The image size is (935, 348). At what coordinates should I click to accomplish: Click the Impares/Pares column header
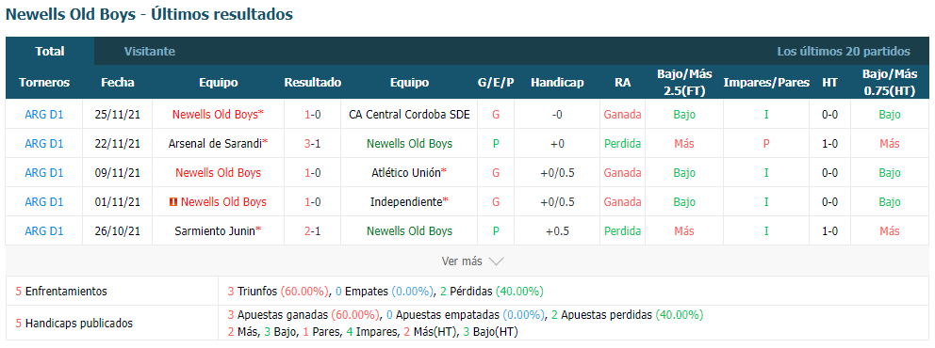click(x=766, y=83)
